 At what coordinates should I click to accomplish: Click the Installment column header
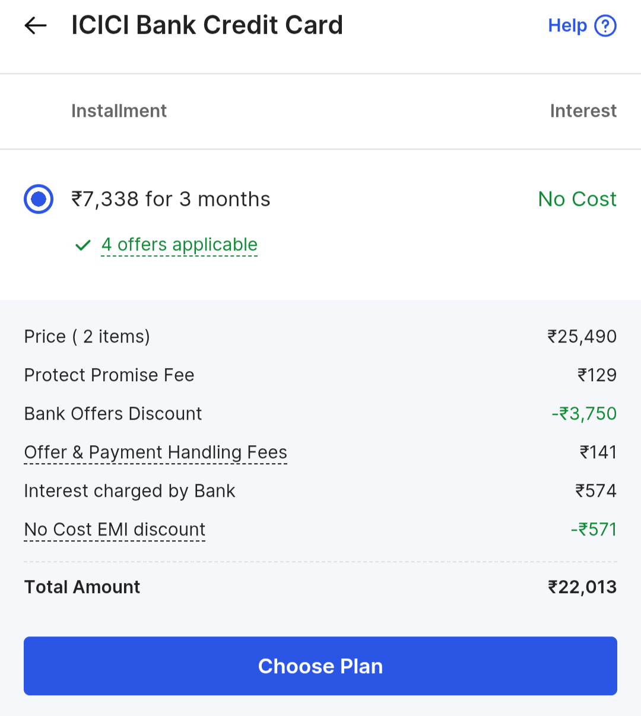pyautogui.click(x=119, y=111)
